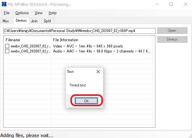
Task: Click the 'Timed text' message in dialog
Action: click(x=78, y=85)
